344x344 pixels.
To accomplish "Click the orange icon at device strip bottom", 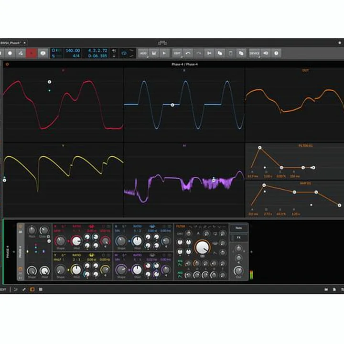I will pyautogui.click(x=21, y=269).
